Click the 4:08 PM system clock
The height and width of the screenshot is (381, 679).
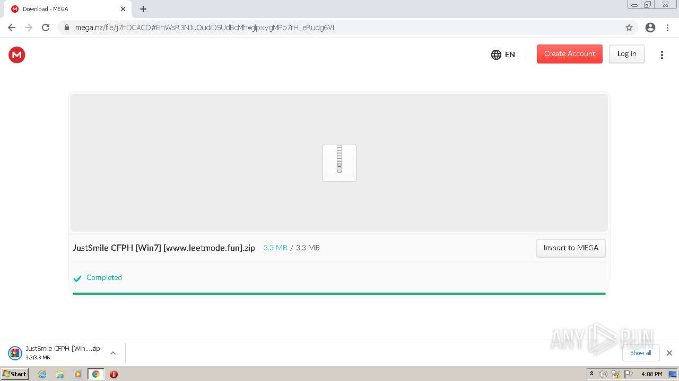coord(651,374)
